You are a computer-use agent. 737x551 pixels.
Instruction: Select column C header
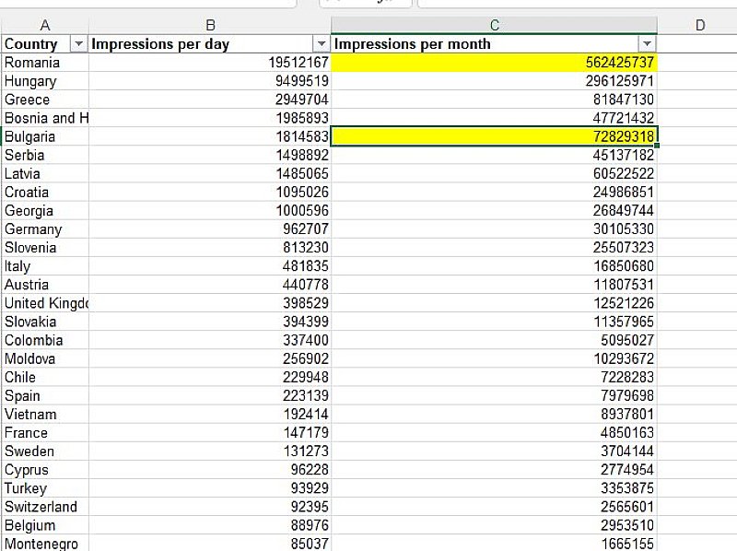[x=494, y=26]
